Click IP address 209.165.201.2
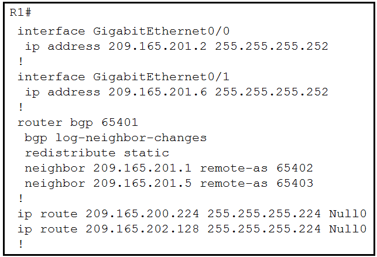Image resolution: width=377 pixels, height=257 pixels. tap(157, 46)
